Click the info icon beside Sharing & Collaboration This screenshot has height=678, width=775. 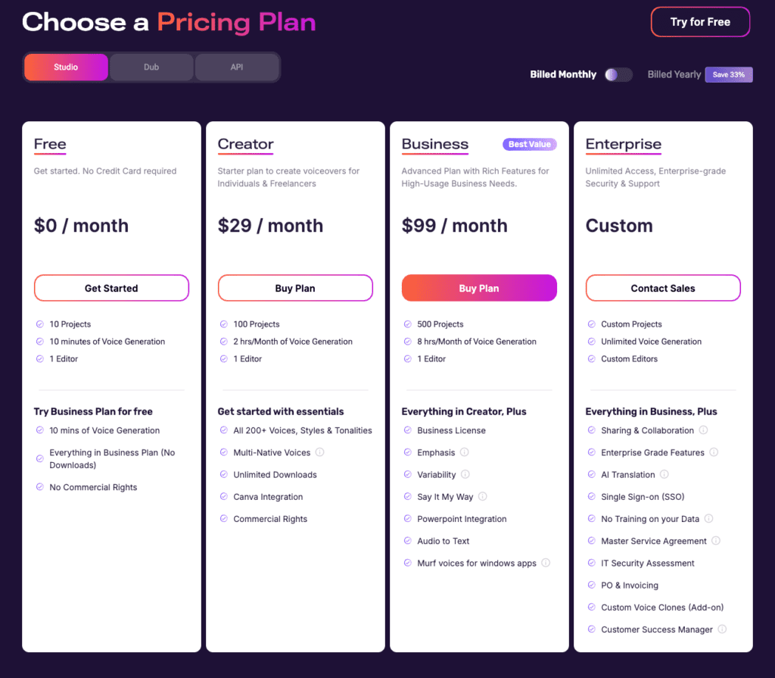coord(704,430)
